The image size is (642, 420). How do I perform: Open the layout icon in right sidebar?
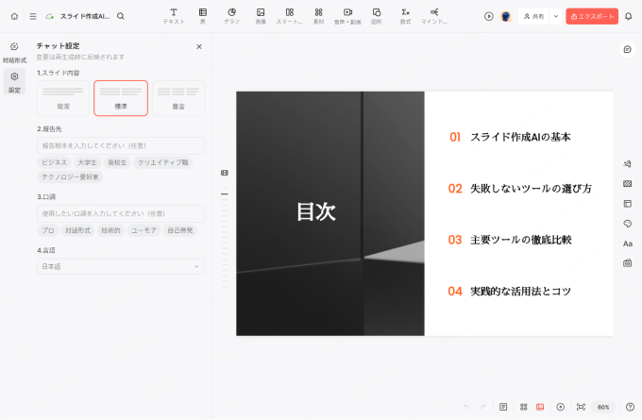coord(627,204)
